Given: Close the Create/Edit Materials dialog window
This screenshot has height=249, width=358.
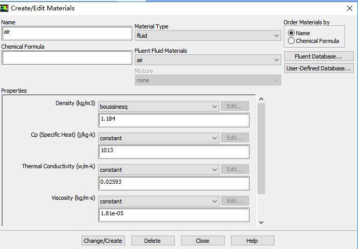Looking at the screenshot, I should point(349,8).
